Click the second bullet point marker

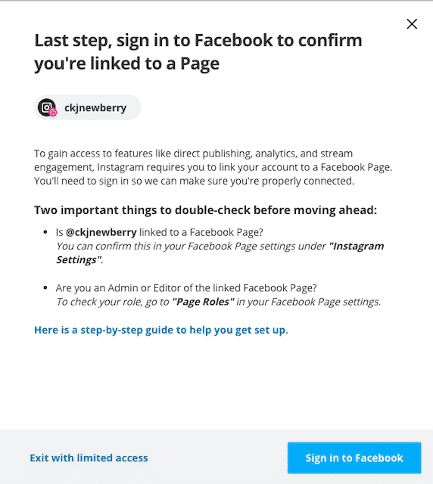[45, 287]
